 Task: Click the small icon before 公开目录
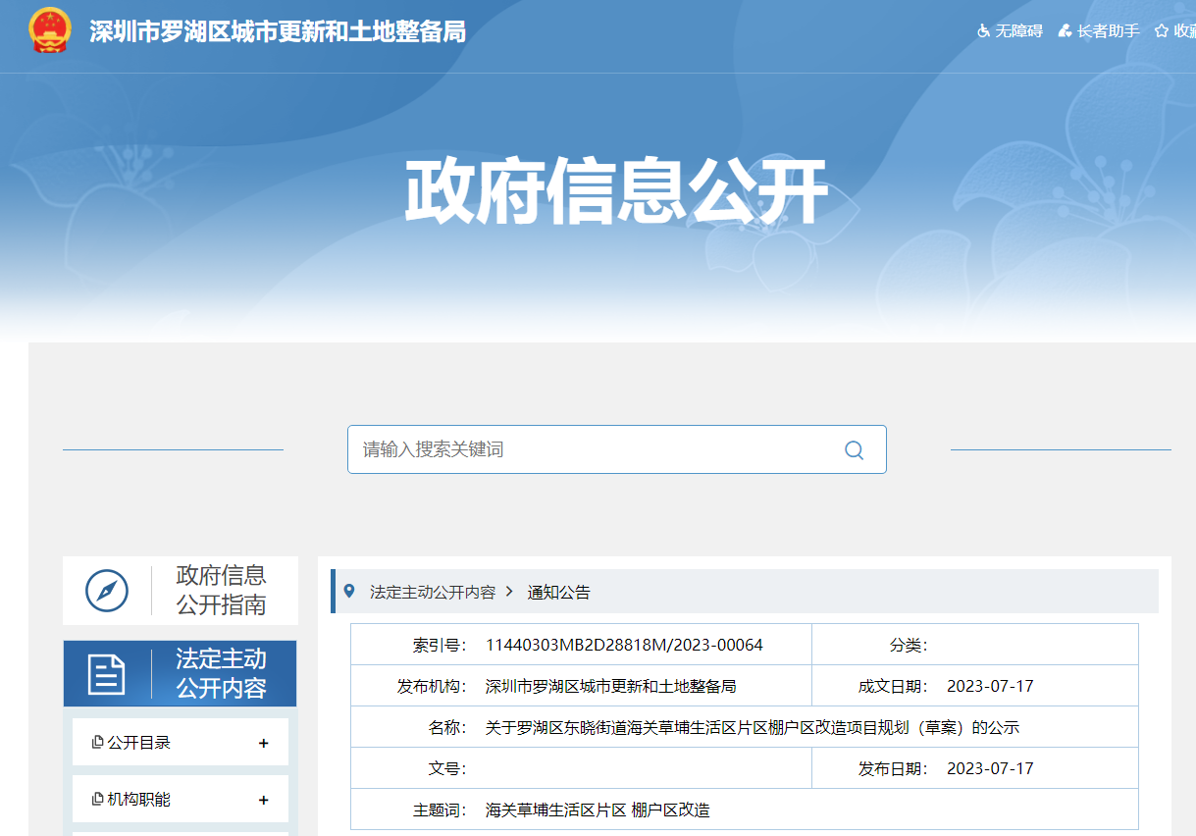(x=97, y=743)
